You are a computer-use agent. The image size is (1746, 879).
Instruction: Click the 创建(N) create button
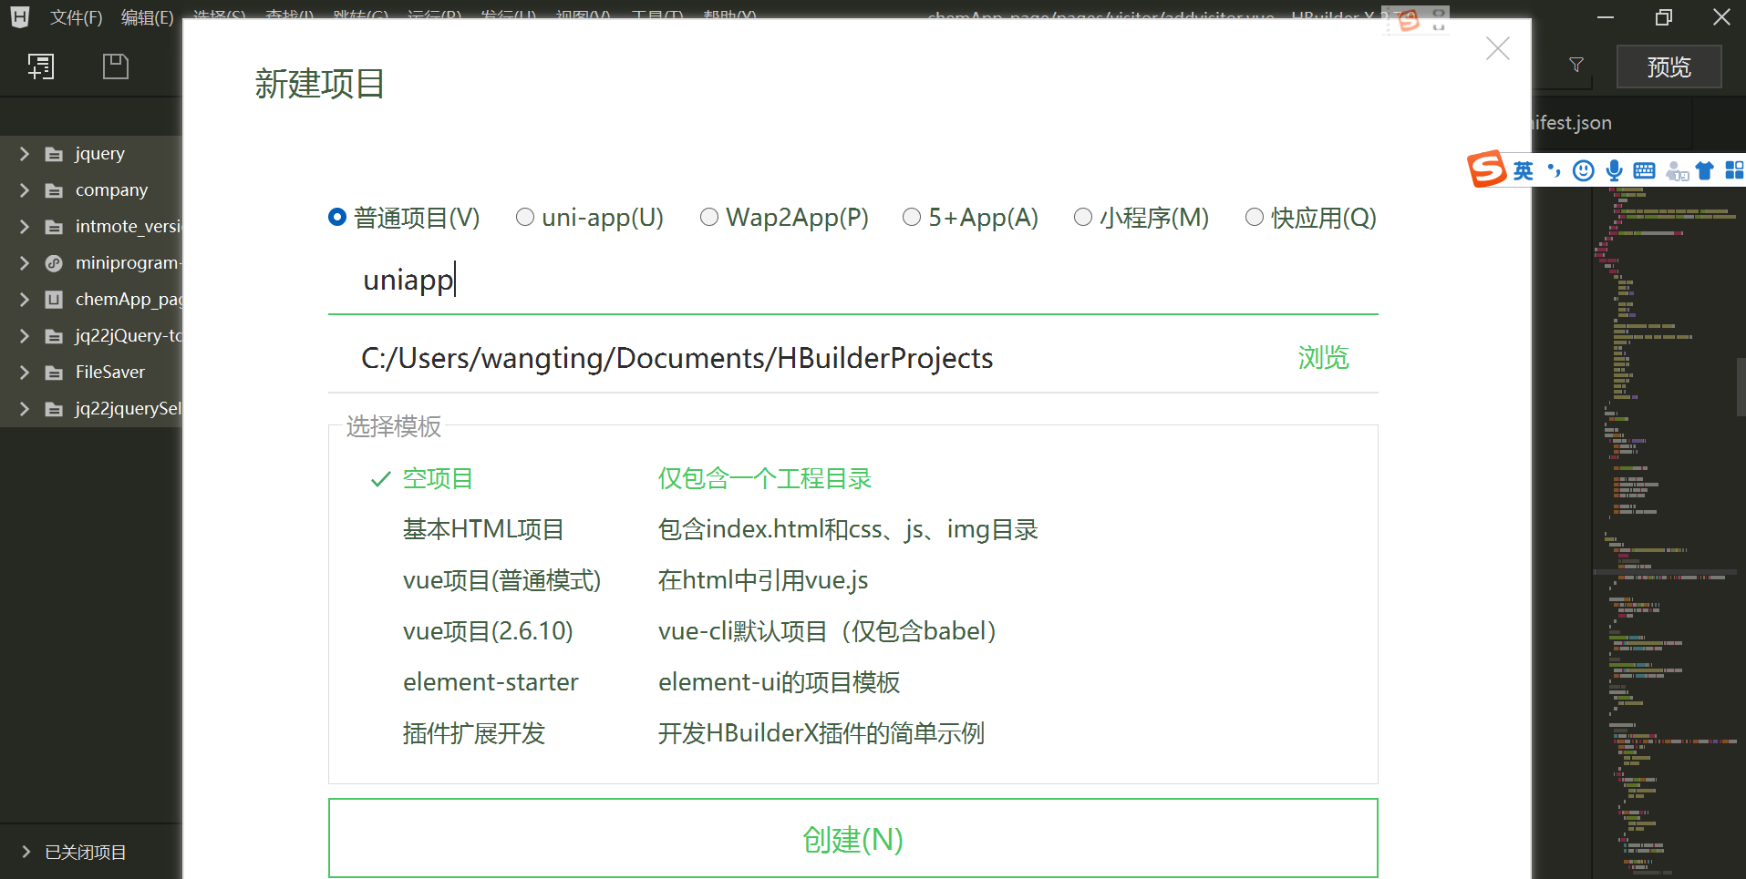(852, 838)
